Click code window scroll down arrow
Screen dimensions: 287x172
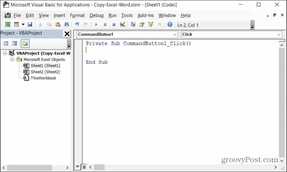click(x=282, y=161)
